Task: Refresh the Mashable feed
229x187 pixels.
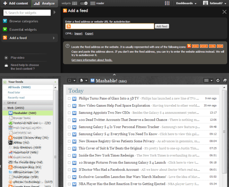Action: (x=218, y=80)
